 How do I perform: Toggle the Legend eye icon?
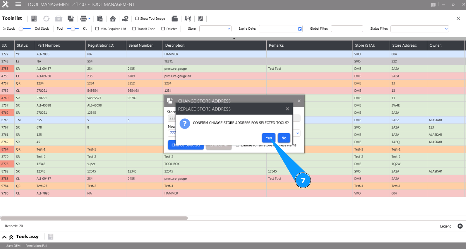tap(460, 226)
